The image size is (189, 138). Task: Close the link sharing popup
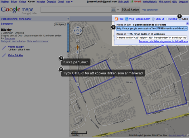point(188,23)
